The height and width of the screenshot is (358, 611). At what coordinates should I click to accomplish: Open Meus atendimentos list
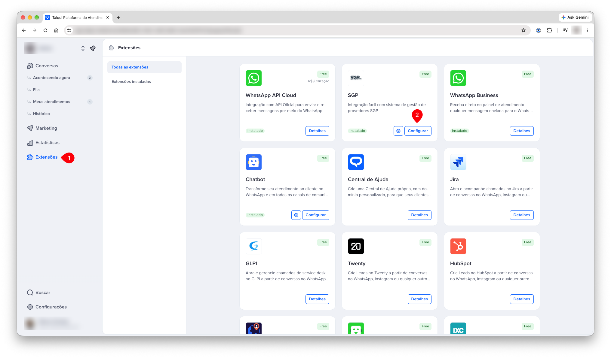coord(51,102)
